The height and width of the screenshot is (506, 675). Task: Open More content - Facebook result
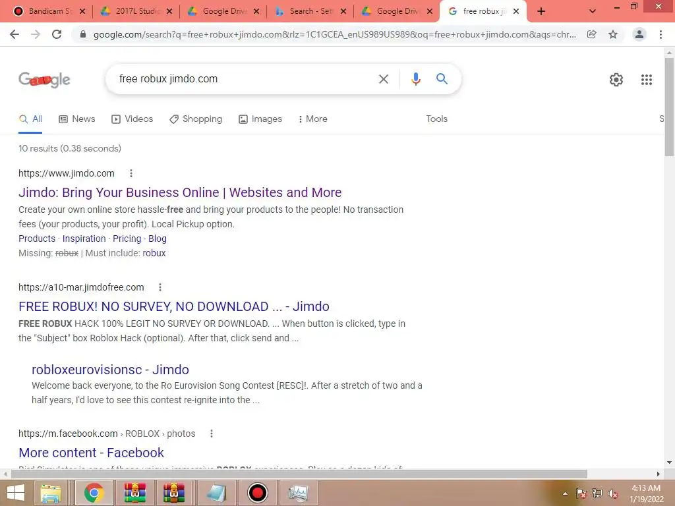tap(91, 453)
